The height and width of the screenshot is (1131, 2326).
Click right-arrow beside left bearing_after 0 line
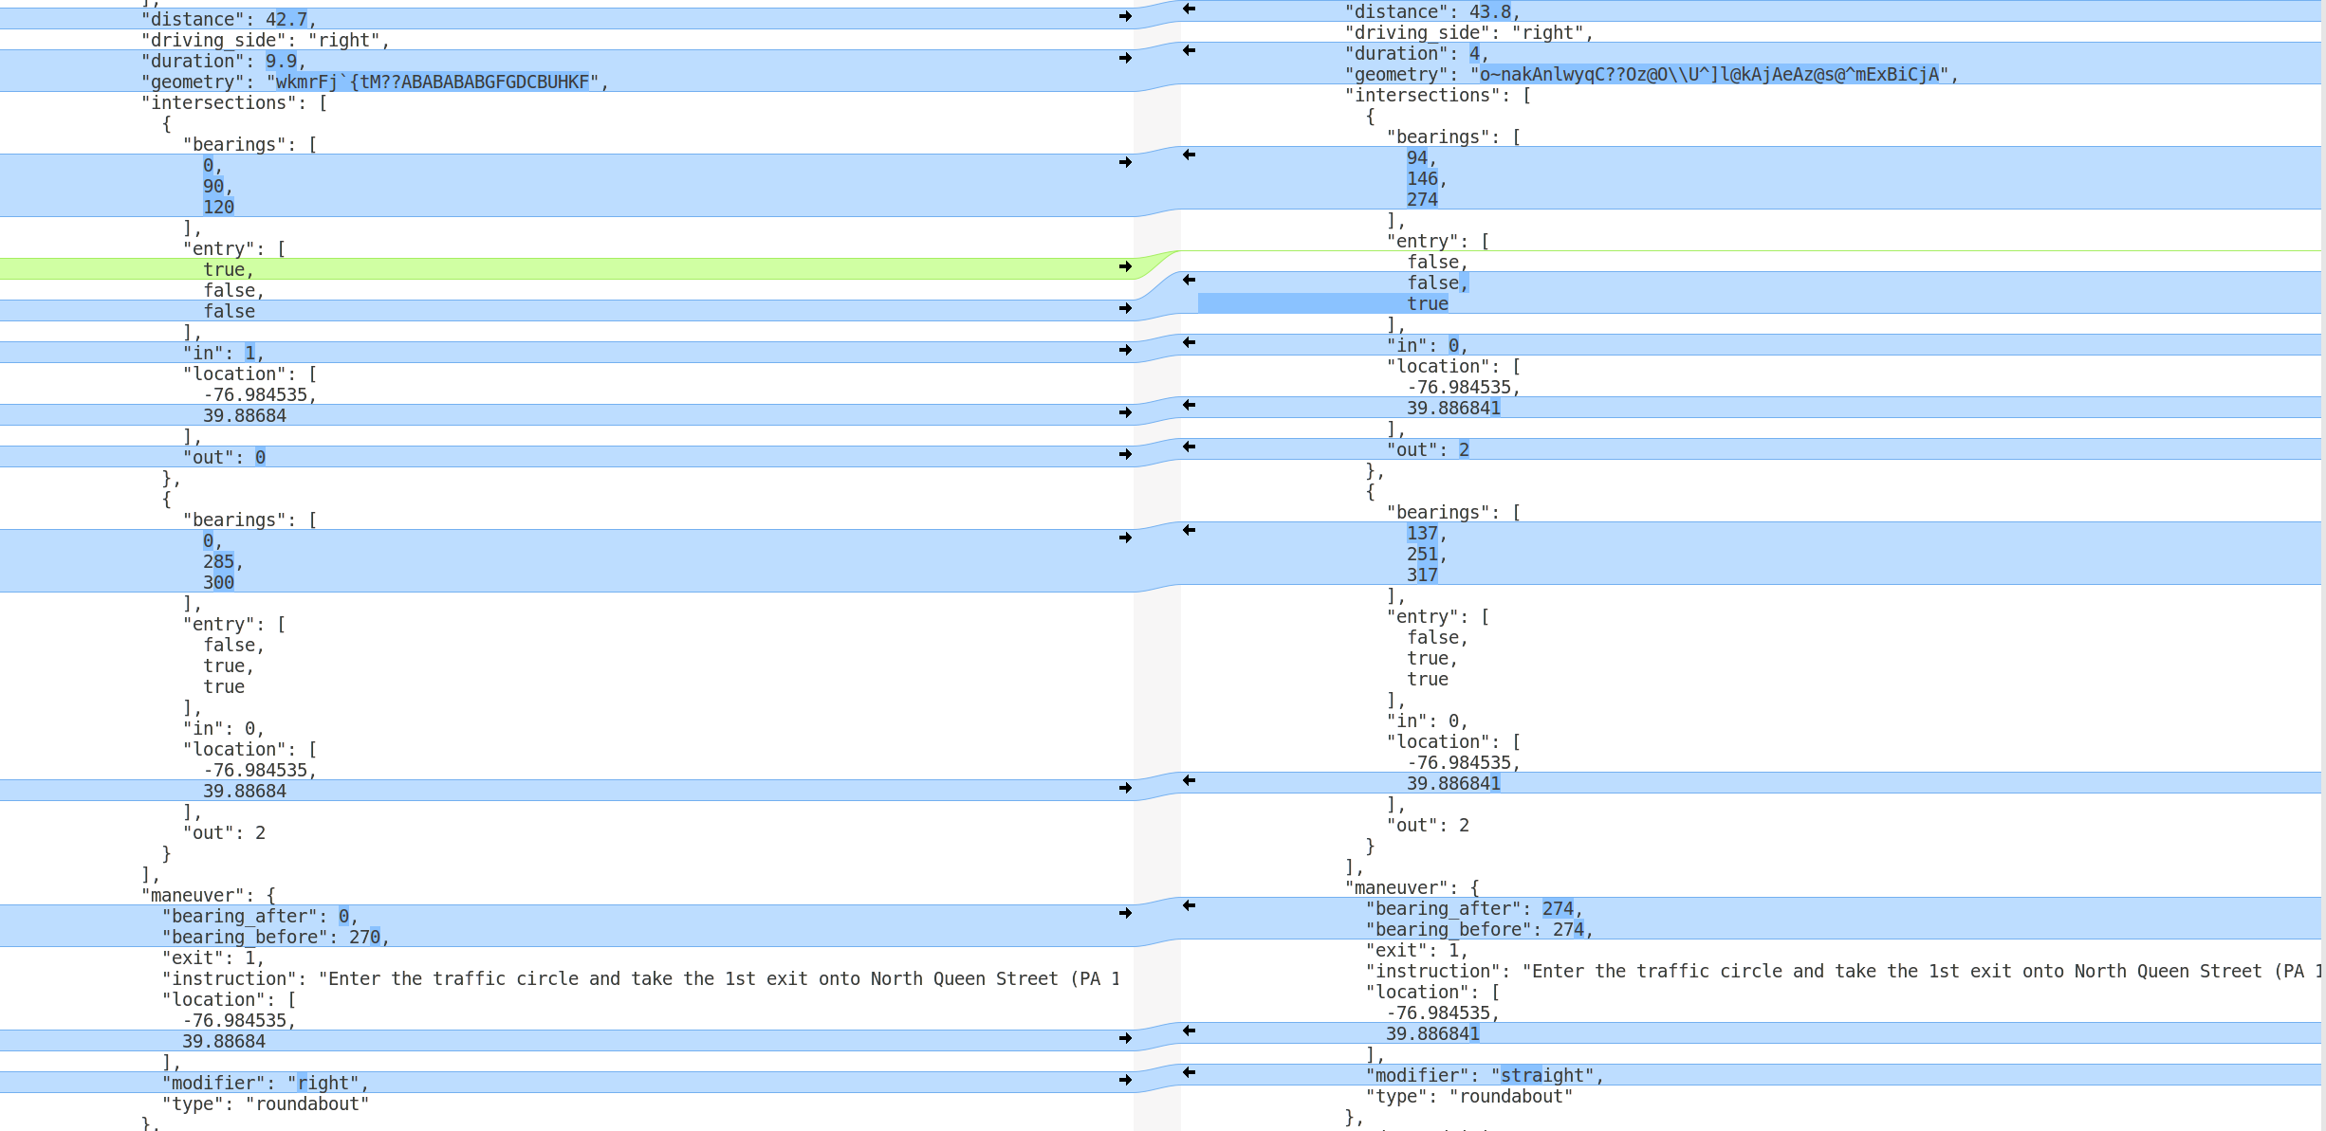coord(1125,913)
